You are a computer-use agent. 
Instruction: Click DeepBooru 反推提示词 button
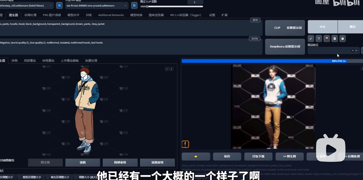point(285,47)
